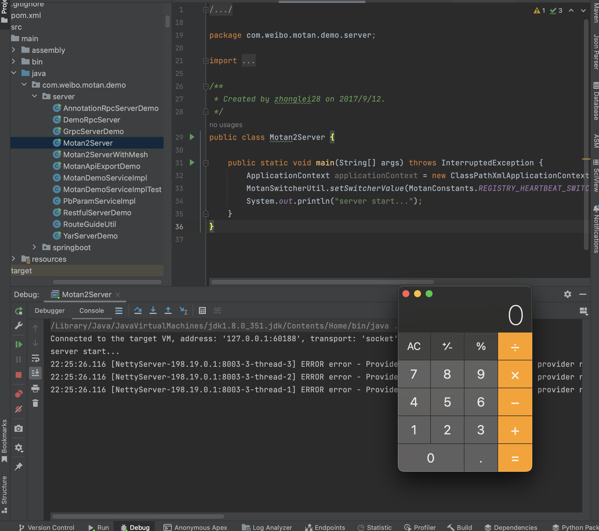Expand the springboot folder
This screenshot has height=531, width=599.
(x=35, y=247)
